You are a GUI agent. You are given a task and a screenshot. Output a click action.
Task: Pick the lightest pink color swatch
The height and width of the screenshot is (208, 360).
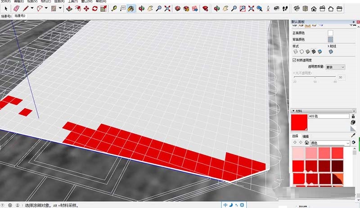pos(298,153)
